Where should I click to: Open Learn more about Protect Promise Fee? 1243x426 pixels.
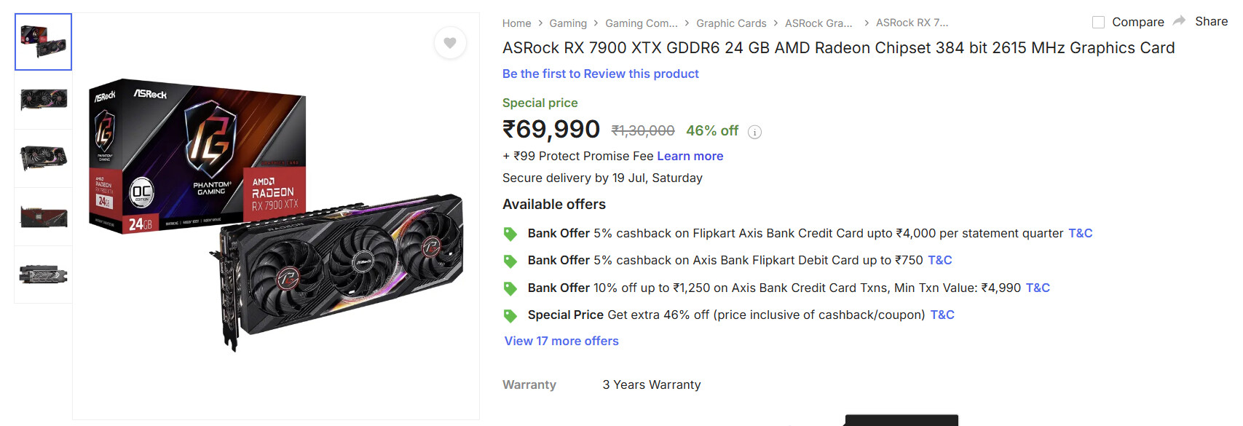690,156
